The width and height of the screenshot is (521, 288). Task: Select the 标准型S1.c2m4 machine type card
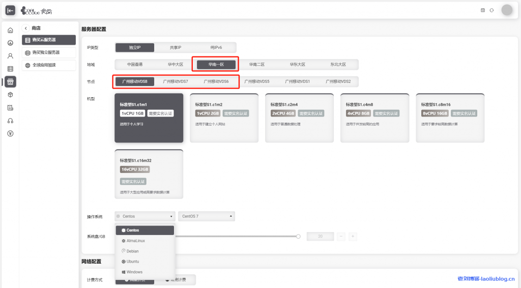click(x=299, y=118)
